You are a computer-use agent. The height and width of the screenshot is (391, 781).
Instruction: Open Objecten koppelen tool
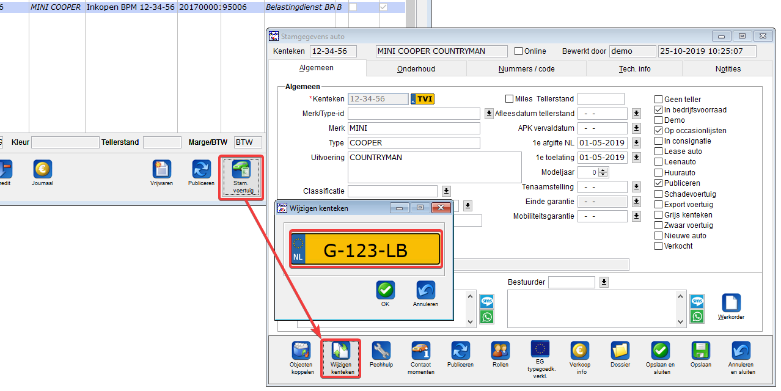click(x=301, y=359)
